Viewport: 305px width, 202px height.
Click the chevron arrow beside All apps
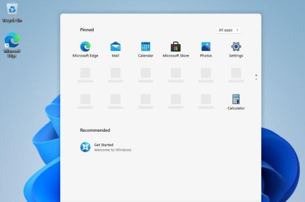[237, 30]
